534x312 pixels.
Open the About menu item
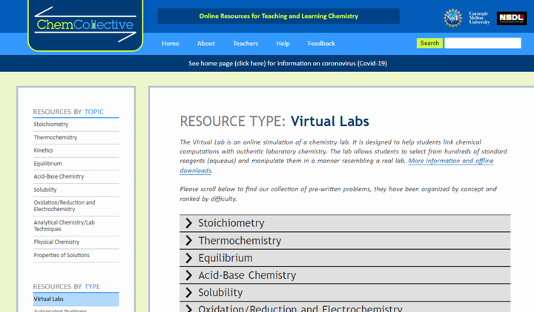coord(206,44)
